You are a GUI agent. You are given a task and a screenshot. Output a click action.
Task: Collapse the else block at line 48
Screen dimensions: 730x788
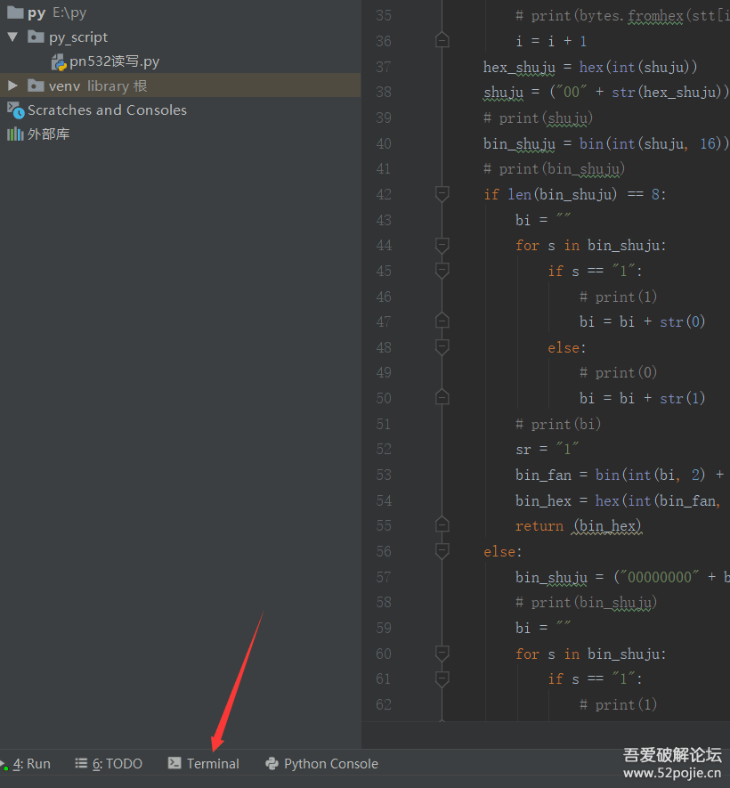(x=442, y=347)
